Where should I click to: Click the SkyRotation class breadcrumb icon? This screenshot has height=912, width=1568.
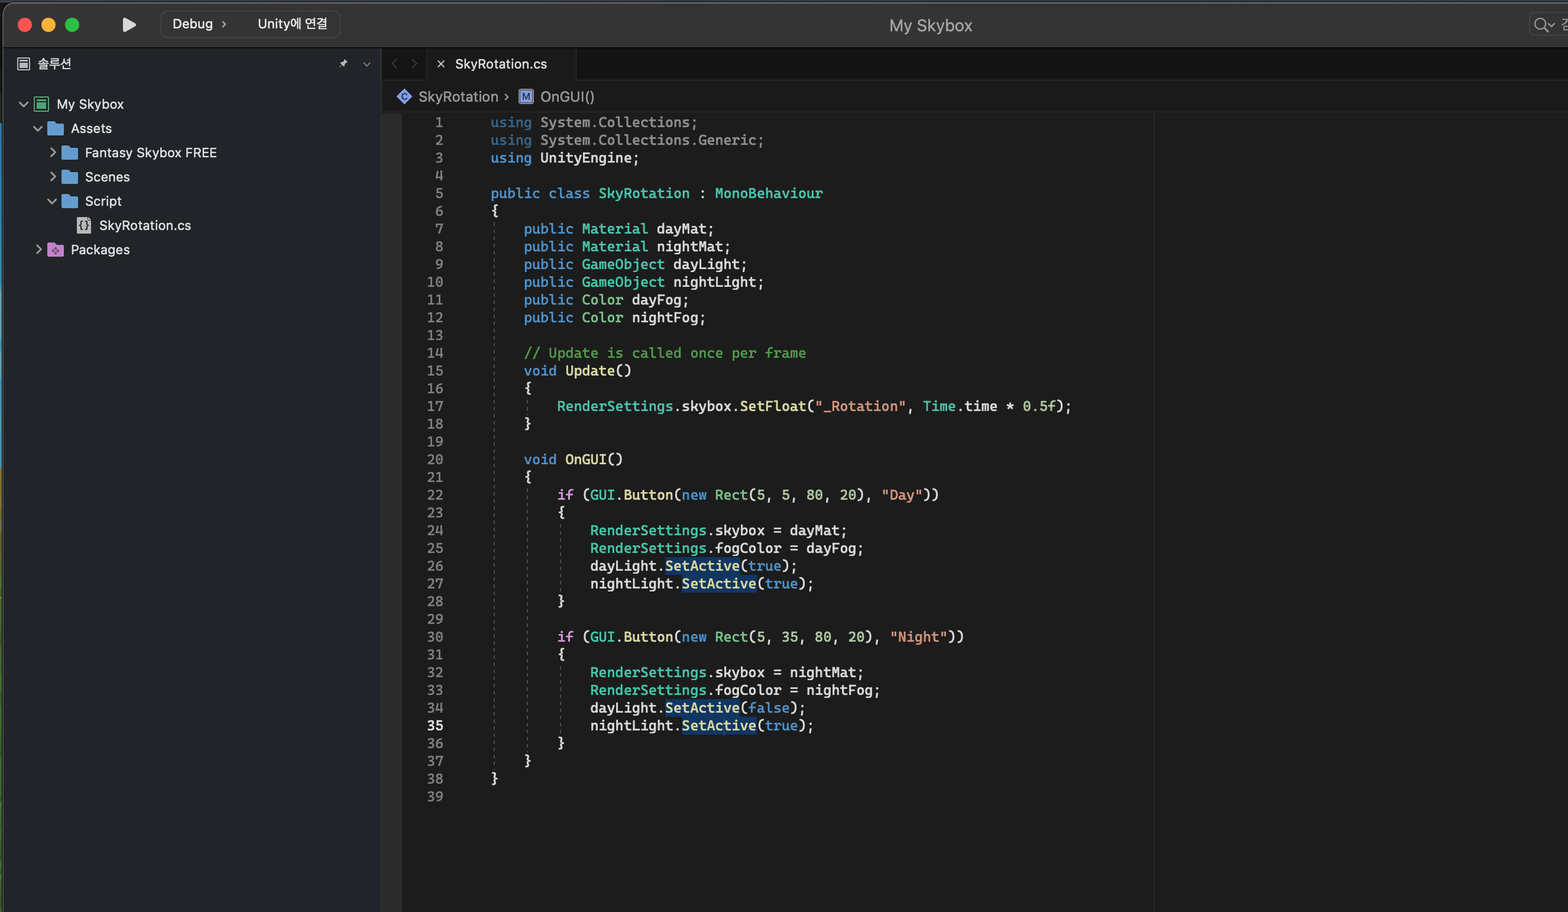coord(404,96)
